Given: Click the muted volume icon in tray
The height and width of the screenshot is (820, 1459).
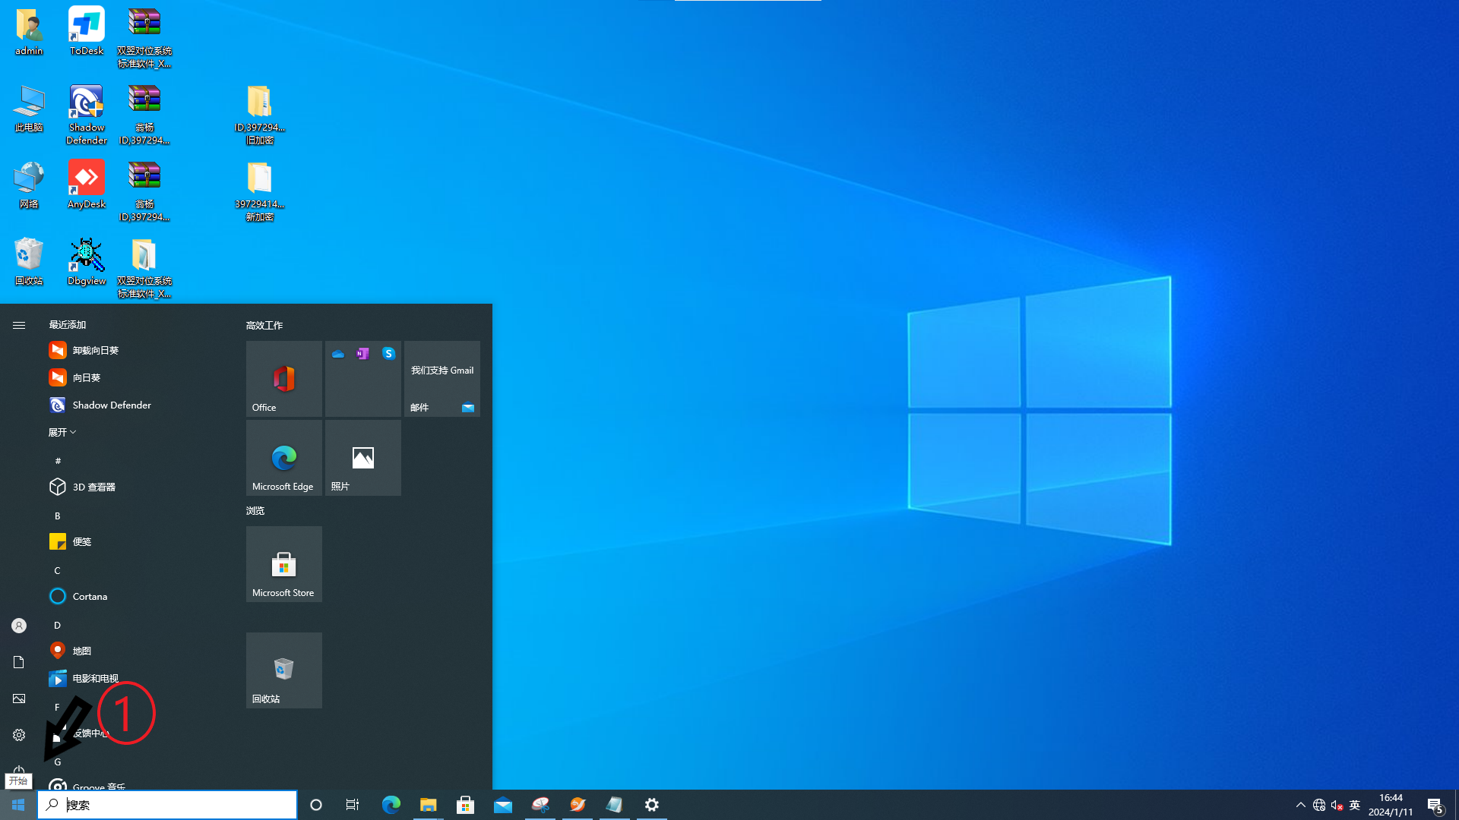Looking at the screenshot, I should [x=1337, y=805].
